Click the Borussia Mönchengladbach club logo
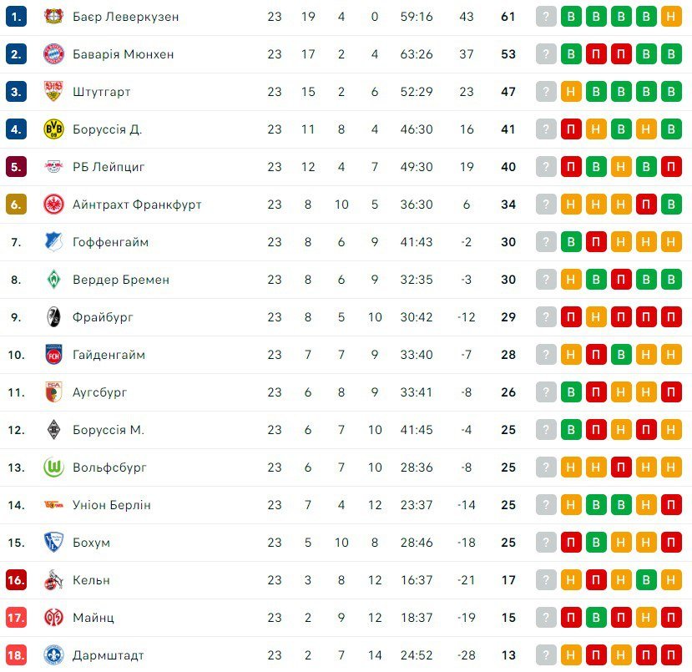This screenshot has width=692, height=672. pos(53,430)
